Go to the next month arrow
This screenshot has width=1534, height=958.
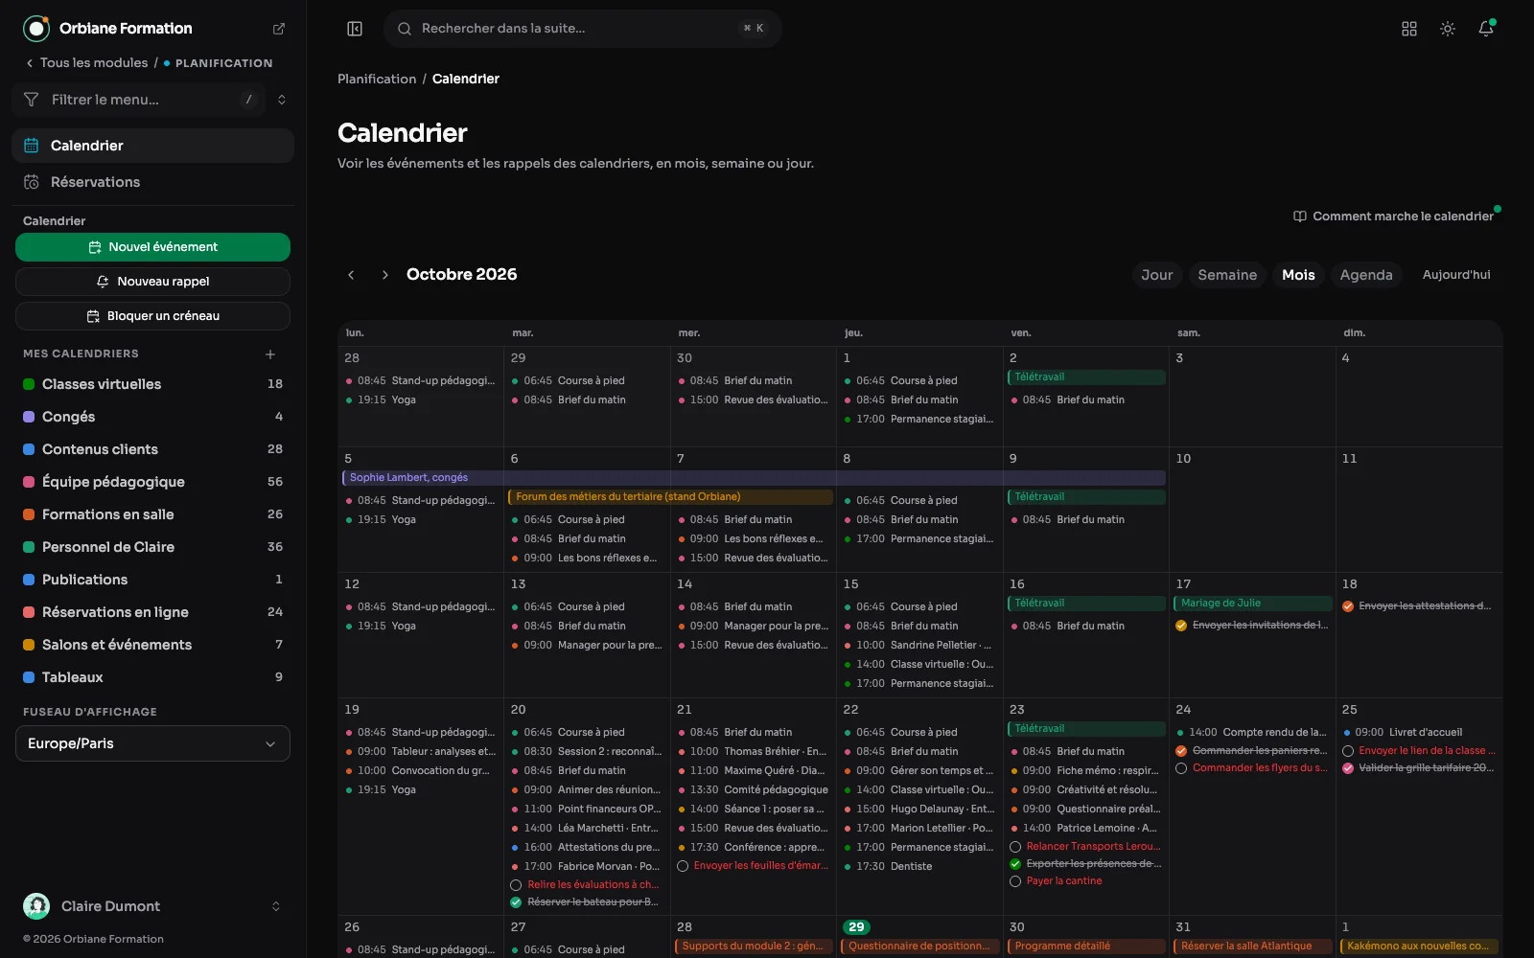[x=385, y=275]
